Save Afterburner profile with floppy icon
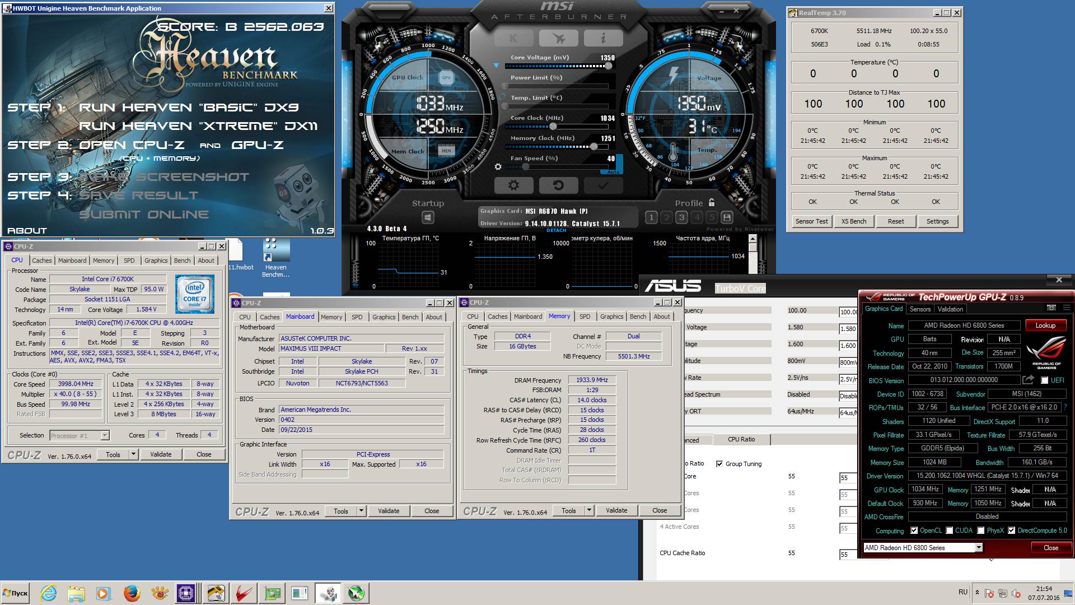Screen dimensions: 1075x605 coord(727,217)
